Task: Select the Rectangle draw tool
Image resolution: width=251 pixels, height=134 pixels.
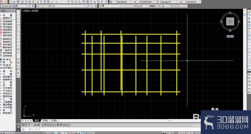Action: (x=18, y=25)
